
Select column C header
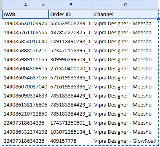tap(125, 5)
